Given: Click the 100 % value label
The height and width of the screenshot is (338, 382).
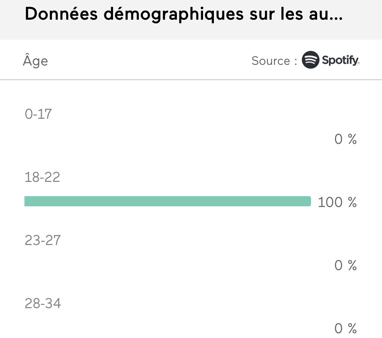Looking at the screenshot, I should pos(337,202).
